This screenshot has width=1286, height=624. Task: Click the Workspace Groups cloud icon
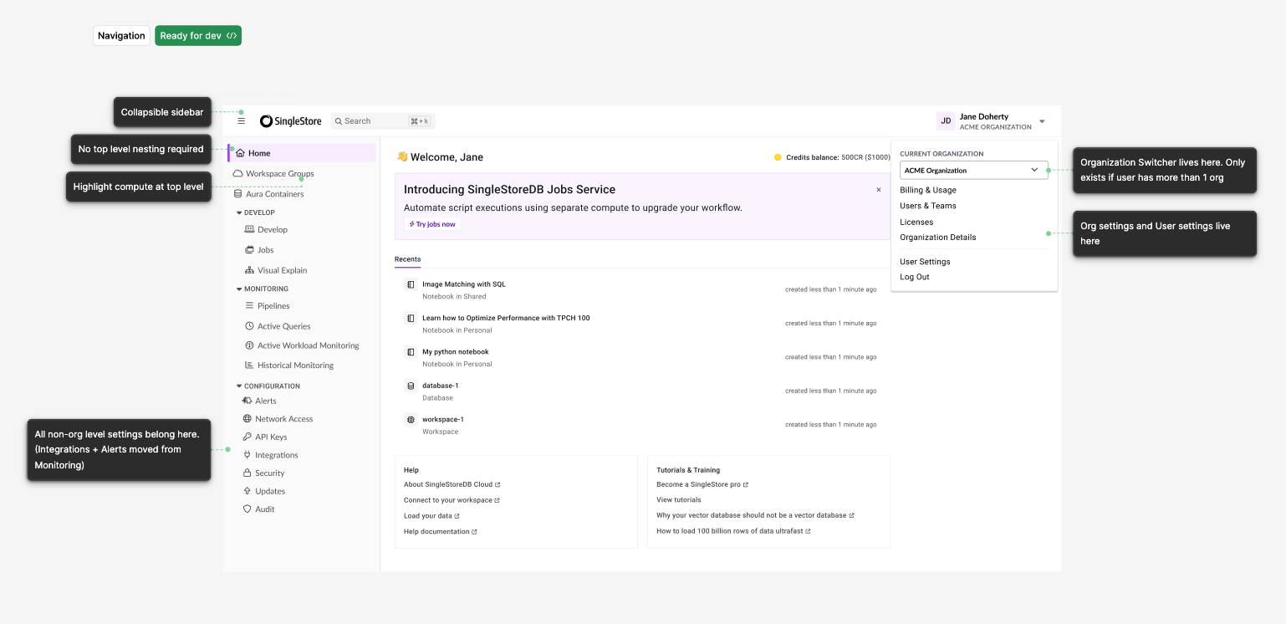[x=237, y=174]
